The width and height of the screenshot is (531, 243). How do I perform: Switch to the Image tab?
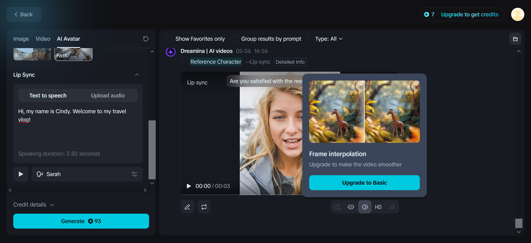(21, 39)
